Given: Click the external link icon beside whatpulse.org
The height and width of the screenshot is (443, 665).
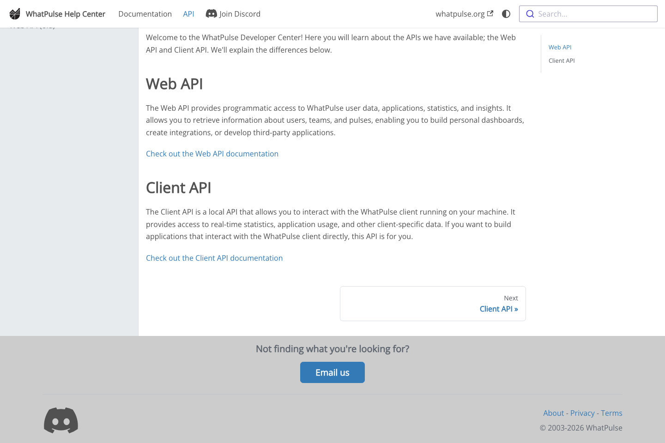Looking at the screenshot, I should coord(490,13).
